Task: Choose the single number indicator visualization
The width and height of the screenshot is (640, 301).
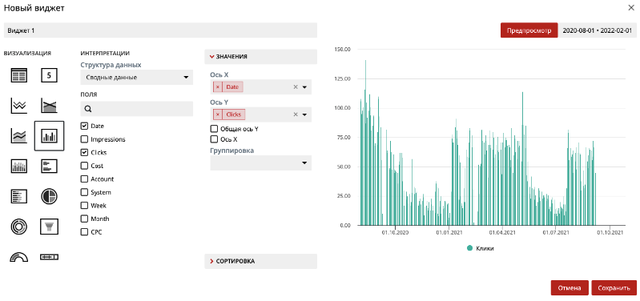Action: pyautogui.click(x=49, y=75)
